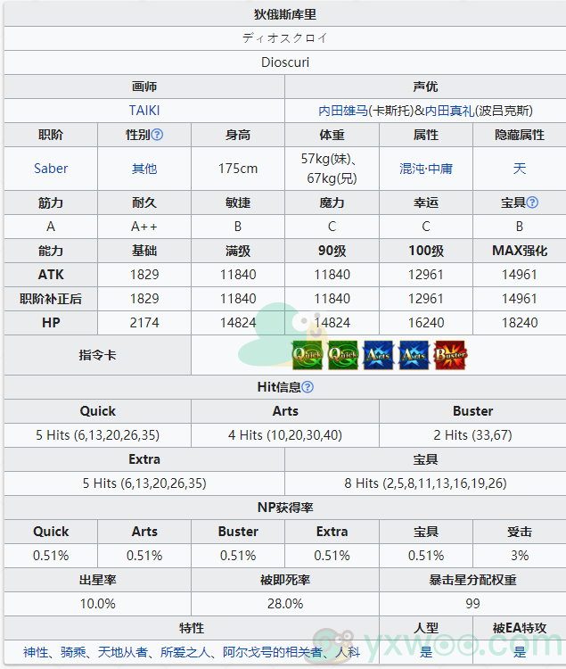Screen dimensions: 566x669
Task: Open the 神性 trait link
Action: click(36, 652)
